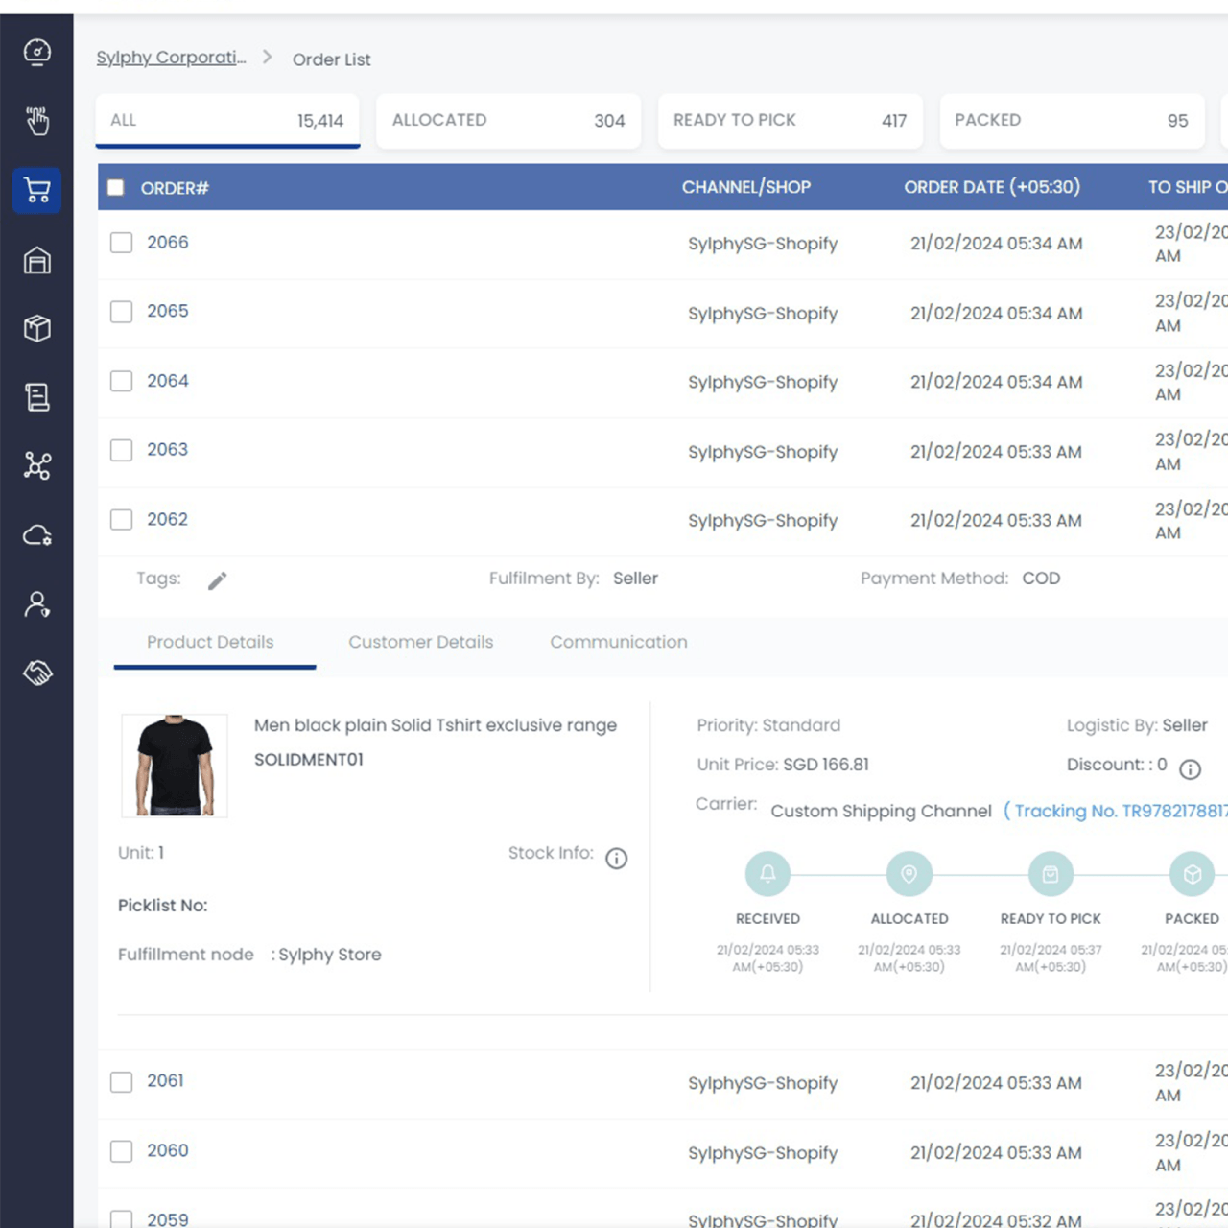Switch to the Customer Details tab
Screen dimensions: 1228x1228
coord(420,642)
